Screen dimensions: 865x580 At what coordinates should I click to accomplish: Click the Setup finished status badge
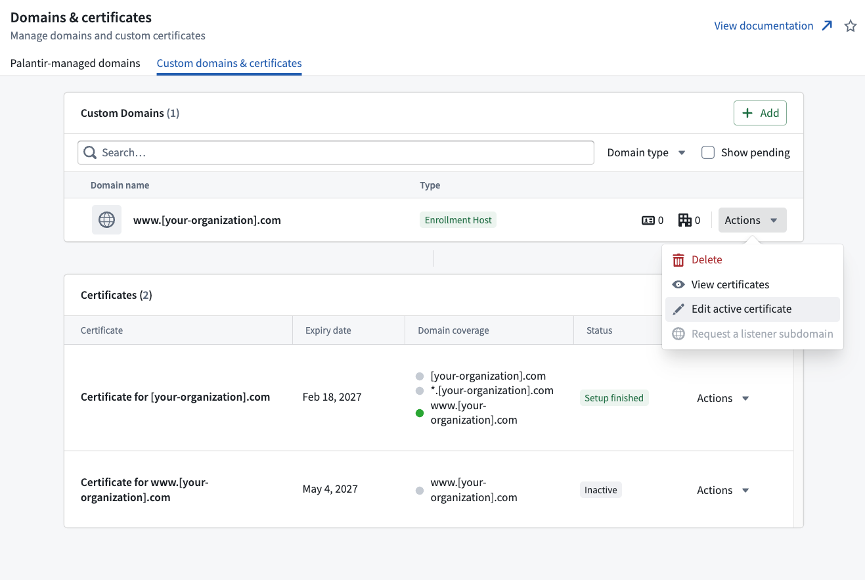(x=614, y=398)
